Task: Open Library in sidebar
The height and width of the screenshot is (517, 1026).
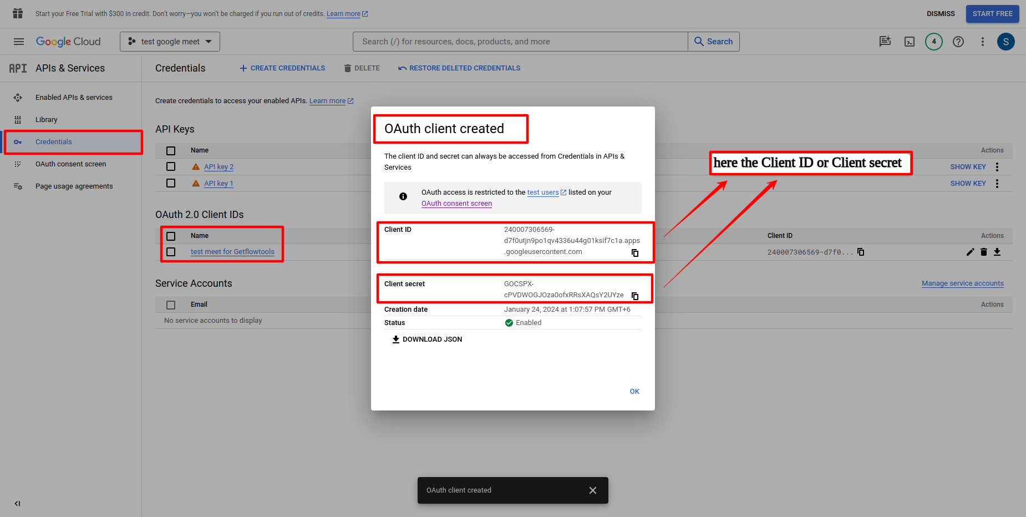Action: coord(47,120)
